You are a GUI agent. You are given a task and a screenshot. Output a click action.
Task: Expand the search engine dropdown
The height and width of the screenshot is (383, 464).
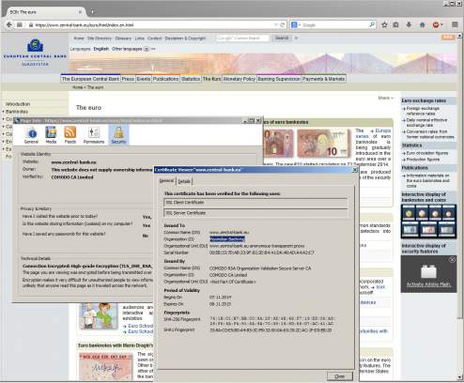(x=296, y=24)
